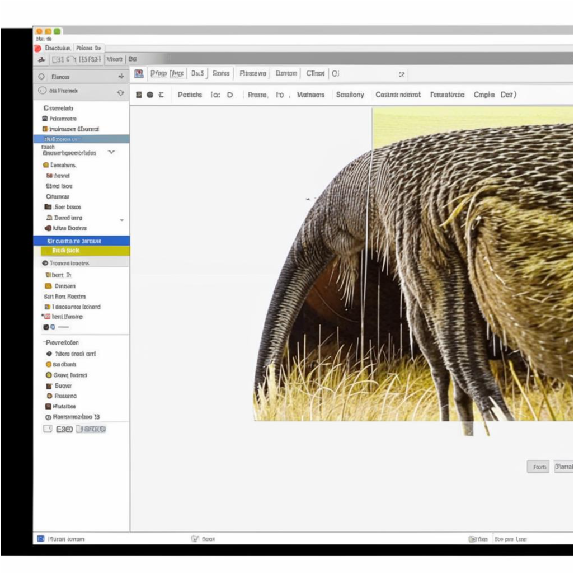
Task: Click the orange icon beside Froirosoxrr Elsomrd
Action: click(45, 129)
